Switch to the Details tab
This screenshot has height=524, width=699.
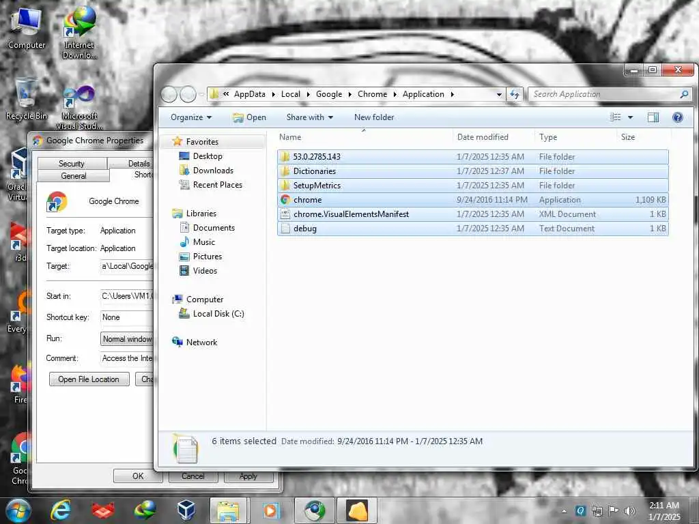click(x=132, y=164)
